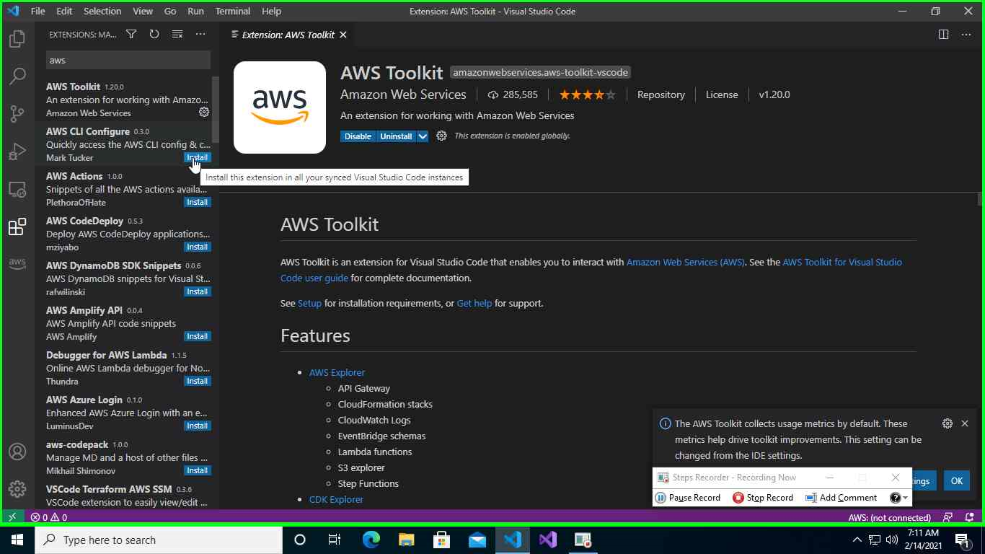Uninstall the AWS Toolkit extension
The image size is (985, 554).
tap(396, 136)
